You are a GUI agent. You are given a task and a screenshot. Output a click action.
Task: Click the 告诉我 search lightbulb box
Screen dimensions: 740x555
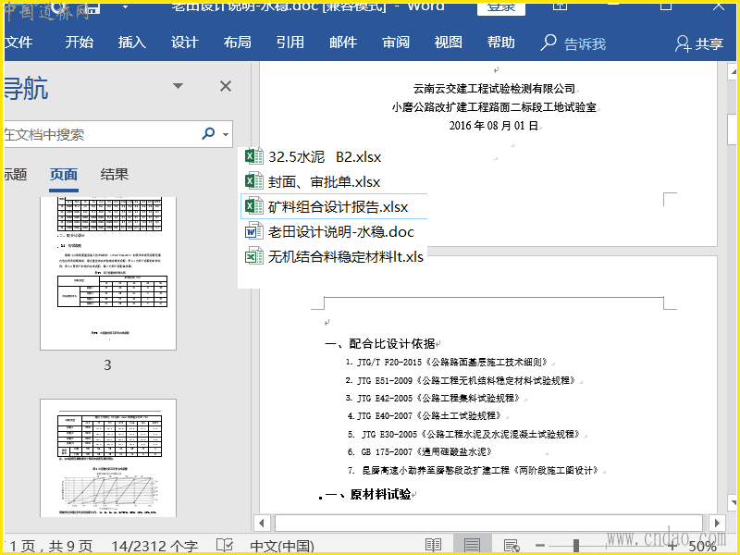(x=573, y=43)
